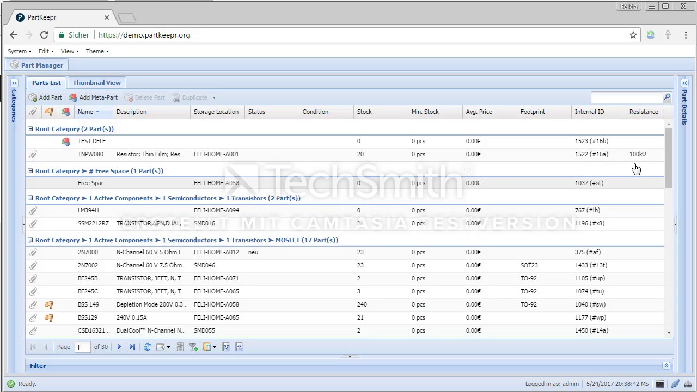
Task: Click the refresh grid icon
Action: [147, 347]
